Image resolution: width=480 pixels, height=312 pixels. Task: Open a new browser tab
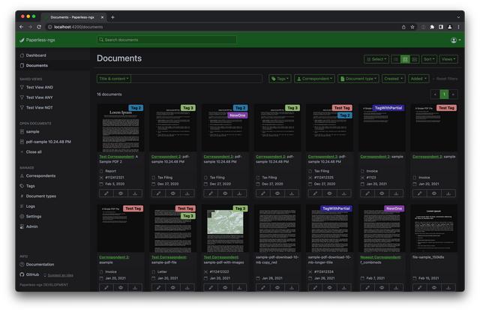pyautogui.click(x=112, y=17)
